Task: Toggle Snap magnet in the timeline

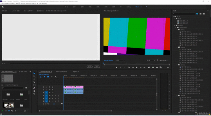Action: click(x=44, y=77)
